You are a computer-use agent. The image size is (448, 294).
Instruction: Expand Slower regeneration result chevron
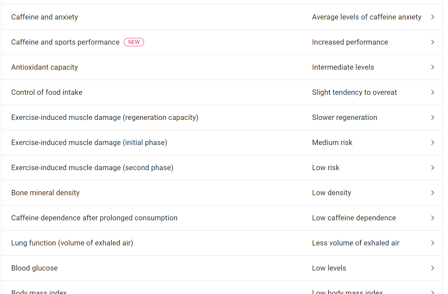(432, 118)
